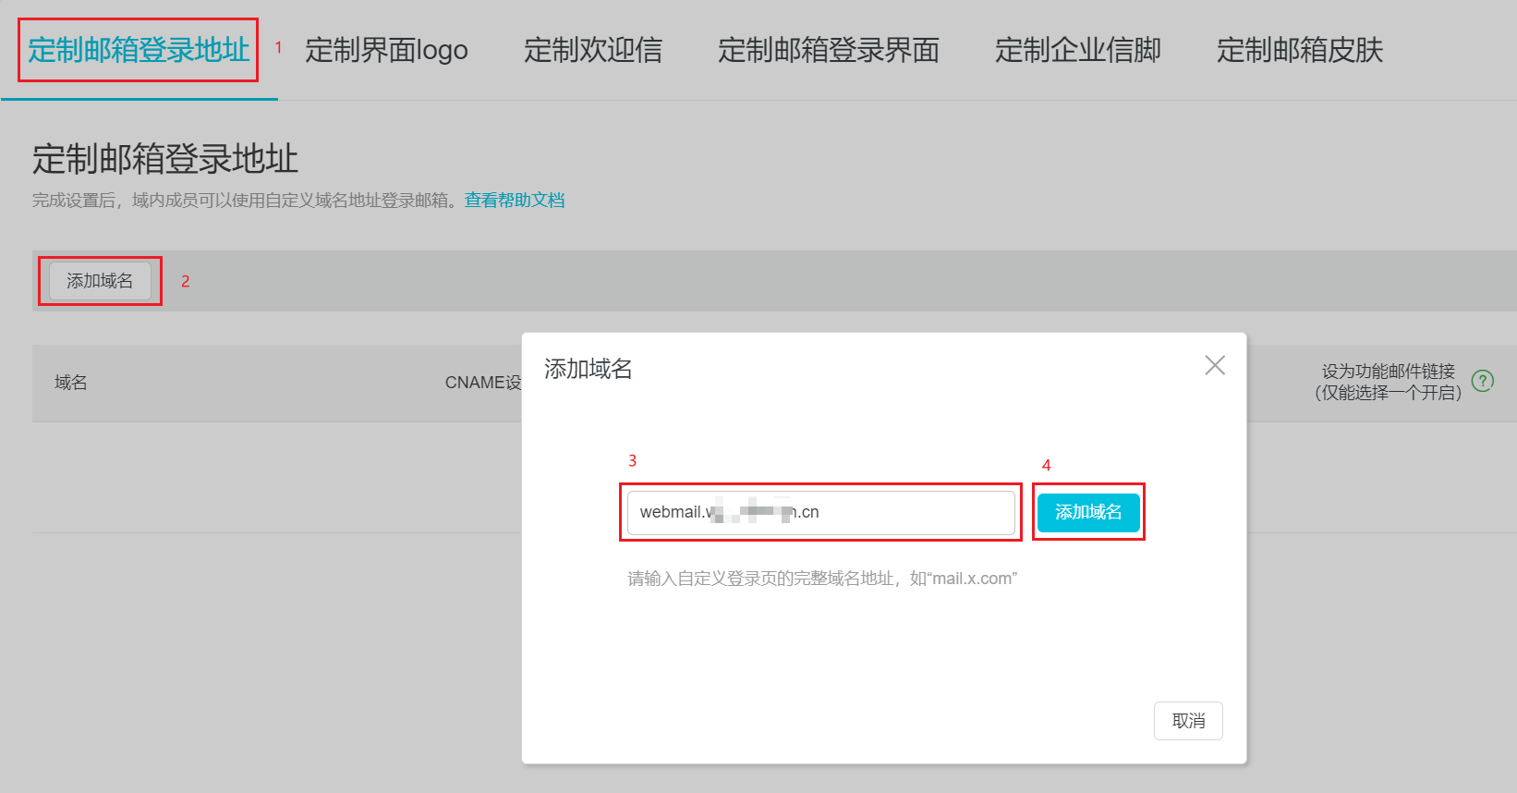
Task: Go to the 定制邮箱登录界面 tab
Action: pyautogui.click(x=828, y=50)
